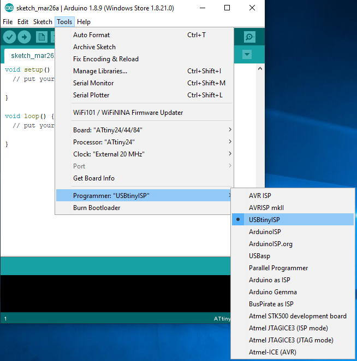Click the New sketch toolbar icon
357x361 pixels.
tap(41, 37)
